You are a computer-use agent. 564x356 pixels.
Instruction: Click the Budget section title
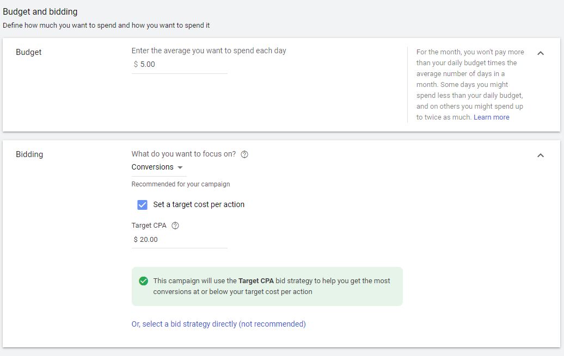click(x=29, y=52)
